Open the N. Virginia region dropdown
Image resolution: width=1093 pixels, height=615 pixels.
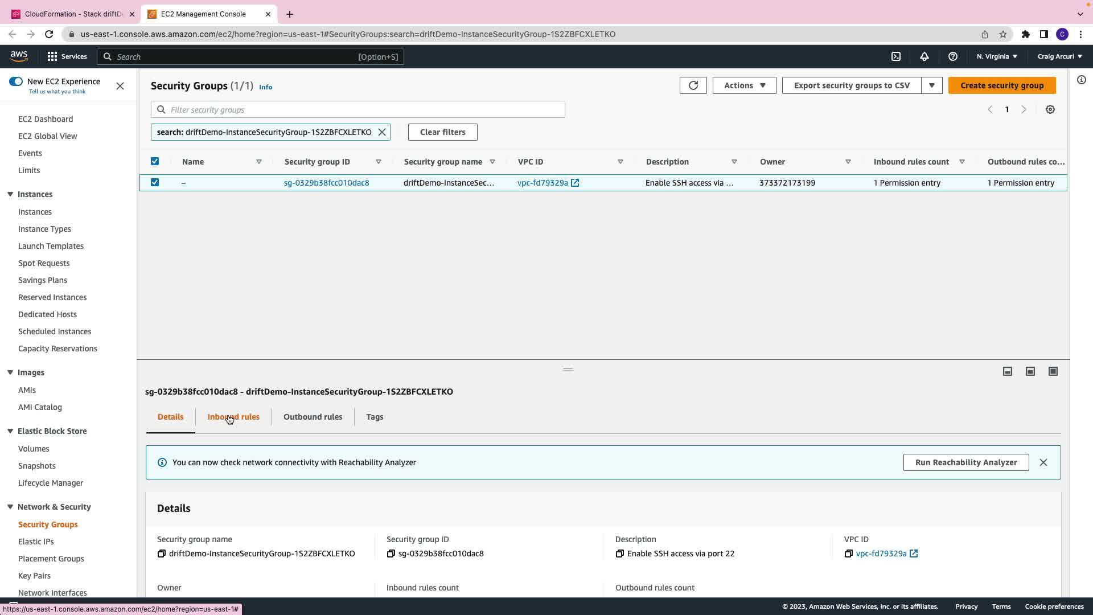pos(996,56)
